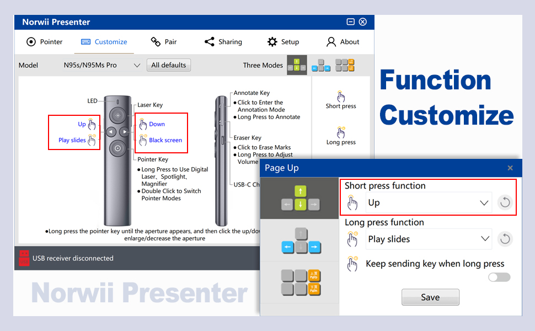
Task: Reset the Short press function with circular arrow
Action: (x=505, y=202)
